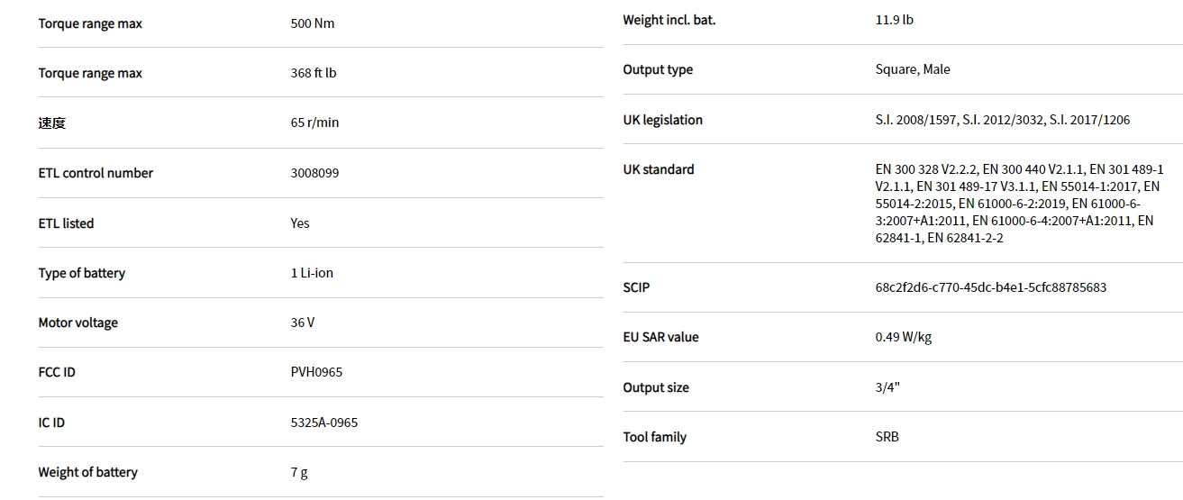Image resolution: width=1183 pixels, height=500 pixels.
Task: Click the 速度 row label
Action: (52, 123)
